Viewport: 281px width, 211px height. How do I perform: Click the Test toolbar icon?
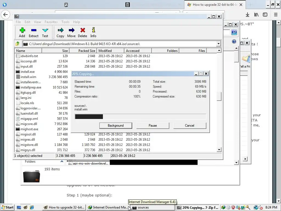pyautogui.click(x=45, y=30)
